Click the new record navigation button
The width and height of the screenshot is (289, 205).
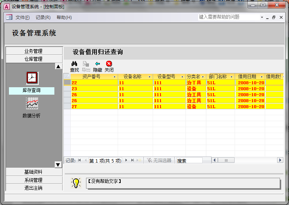(x=139, y=160)
